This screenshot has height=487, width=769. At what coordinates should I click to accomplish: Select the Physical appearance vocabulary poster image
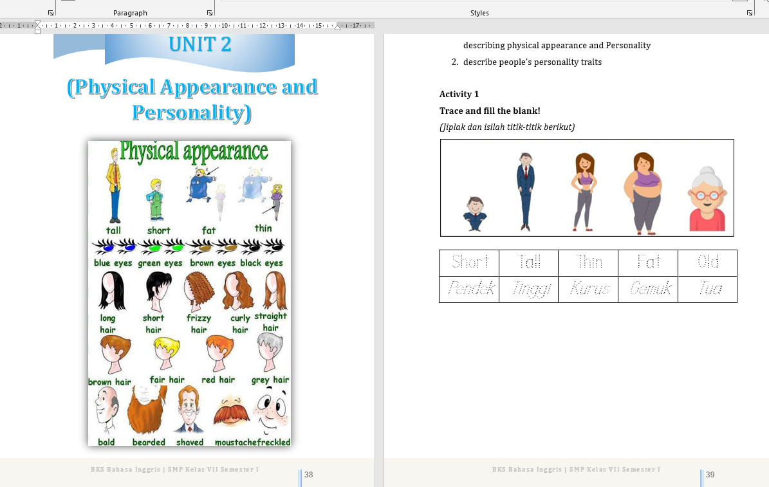click(189, 293)
